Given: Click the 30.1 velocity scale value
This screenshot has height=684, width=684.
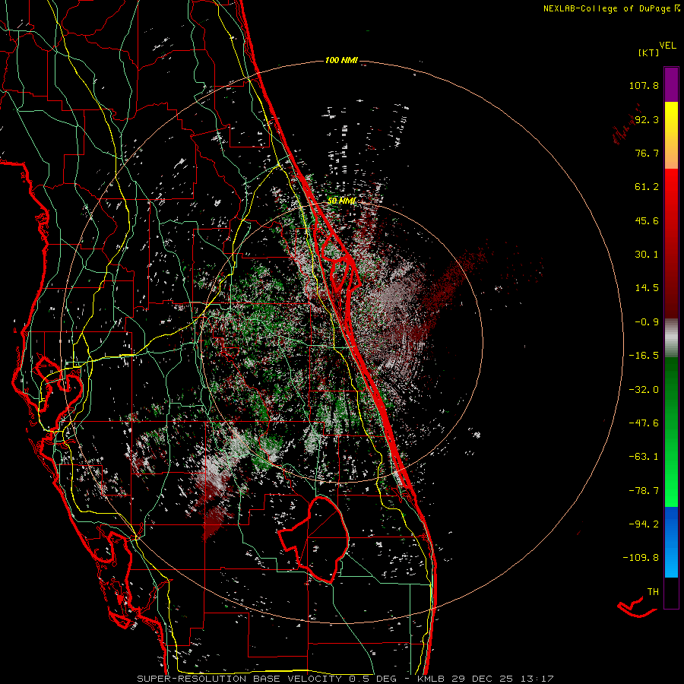Looking at the screenshot, I should pos(647,255).
